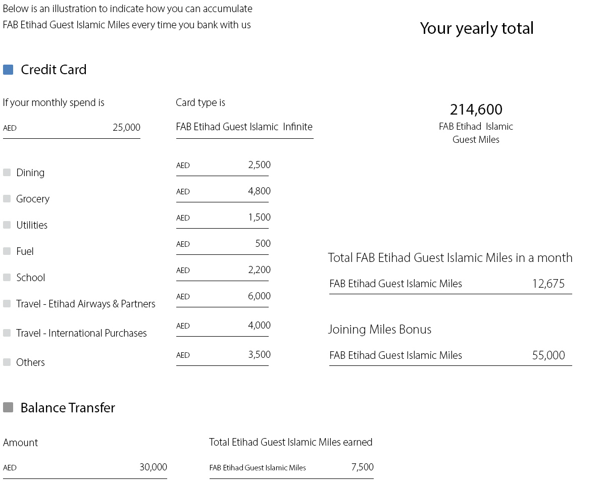Click the gray bullet beside Fuel
This screenshot has height=483, width=602.
tap(7, 251)
